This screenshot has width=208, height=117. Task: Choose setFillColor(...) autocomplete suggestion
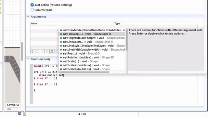click(x=92, y=34)
